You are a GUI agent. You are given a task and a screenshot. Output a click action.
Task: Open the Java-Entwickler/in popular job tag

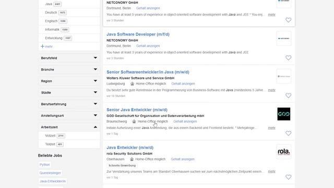tap(53, 181)
